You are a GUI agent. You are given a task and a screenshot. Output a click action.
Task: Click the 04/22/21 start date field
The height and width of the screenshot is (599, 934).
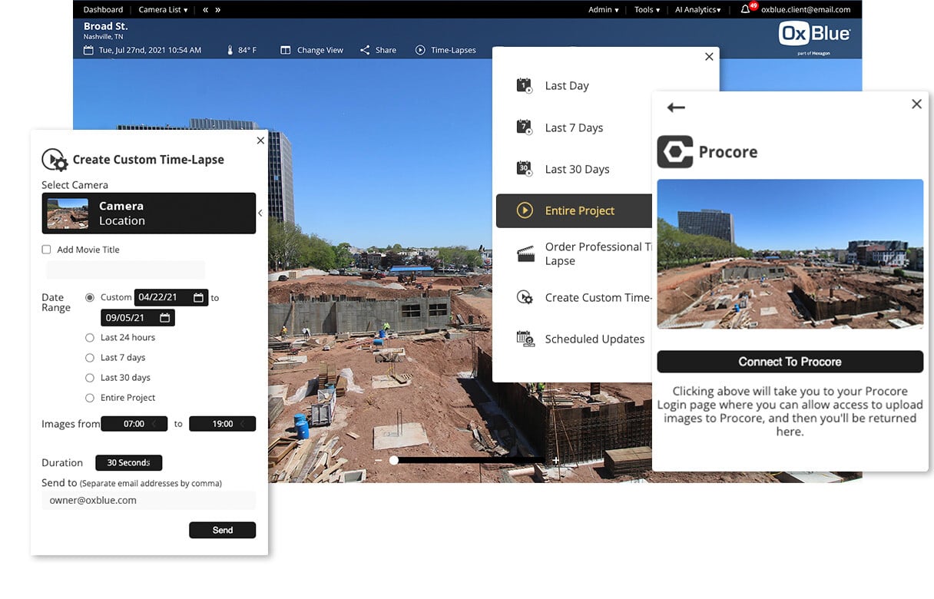pos(171,297)
